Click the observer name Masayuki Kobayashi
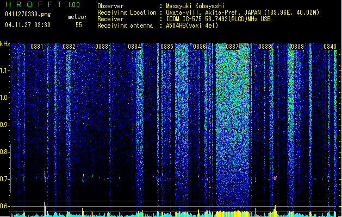This screenshot has height=217, width=342. tap(195, 6)
